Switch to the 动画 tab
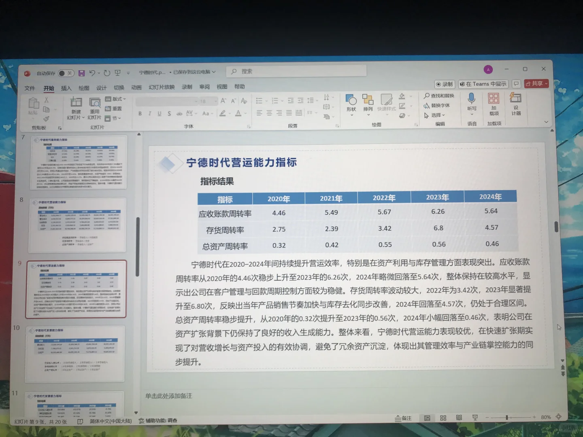 point(136,87)
